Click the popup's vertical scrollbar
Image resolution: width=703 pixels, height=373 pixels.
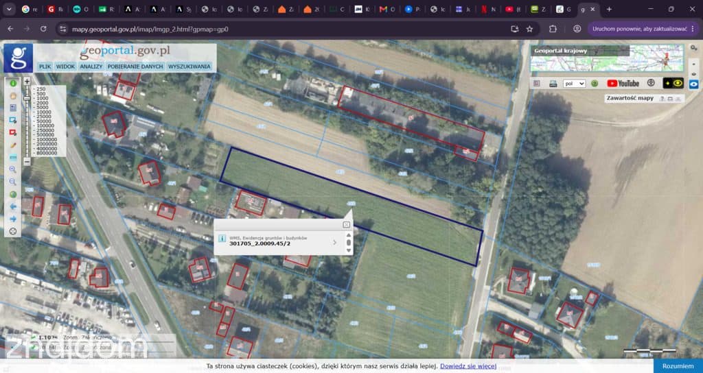pos(349,243)
